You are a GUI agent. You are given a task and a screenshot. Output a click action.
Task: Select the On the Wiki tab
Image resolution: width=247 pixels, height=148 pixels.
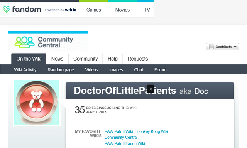click(x=29, y=59)
